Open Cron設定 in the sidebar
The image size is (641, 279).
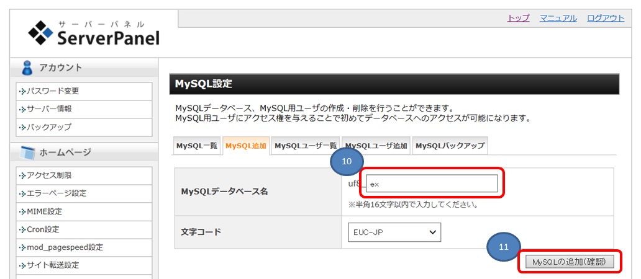(x=84, y=229)
